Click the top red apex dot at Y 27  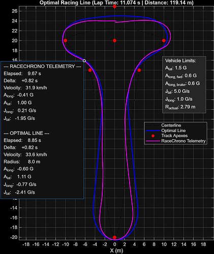[x=114, y=7]
